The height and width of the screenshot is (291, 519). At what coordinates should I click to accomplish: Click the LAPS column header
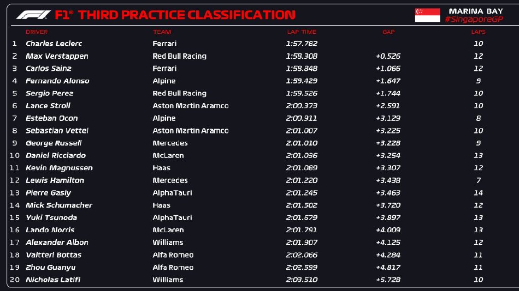click(x=478, y=32)
